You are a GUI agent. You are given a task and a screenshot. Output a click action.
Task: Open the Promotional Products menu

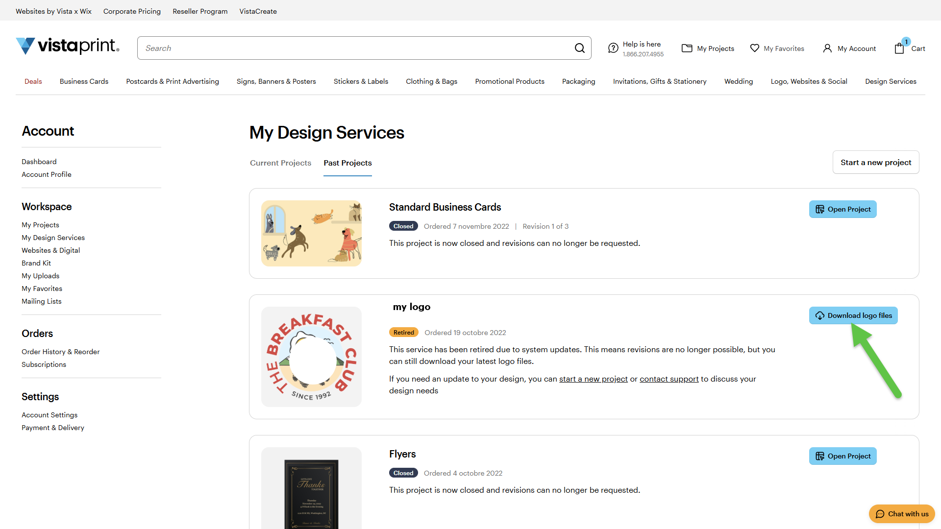[x=510, y=81]
